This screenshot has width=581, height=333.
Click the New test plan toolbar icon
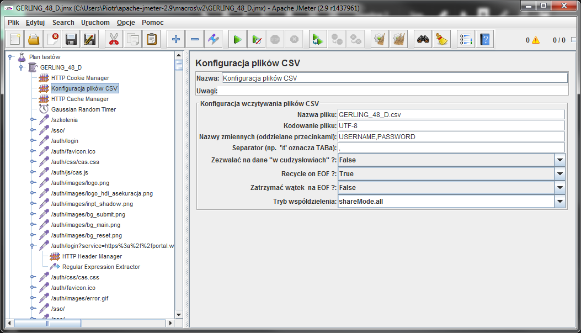click(14, 39)
